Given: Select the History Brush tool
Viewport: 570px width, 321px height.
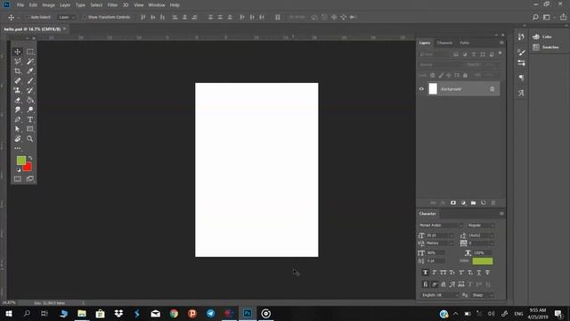Looking at the screenshot, I should [29, 90].
